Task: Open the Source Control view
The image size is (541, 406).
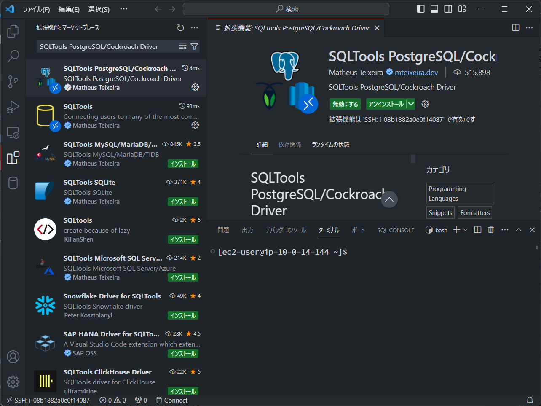Action: pos(13,82)
